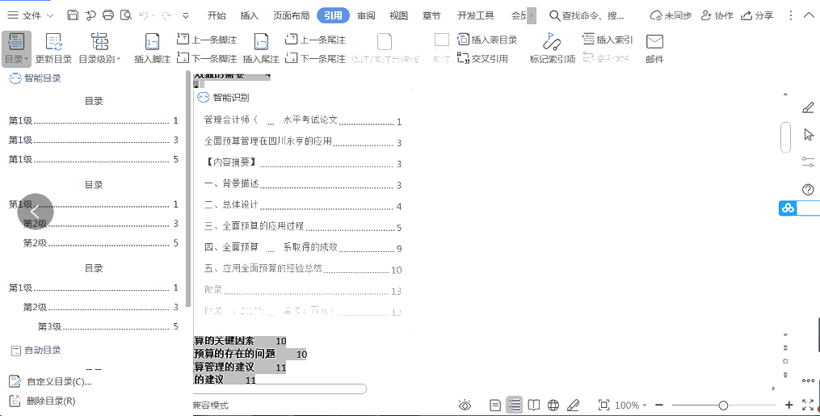The height and width of the screenshot is (416, 820).
Task: Click the zoom slider handle
Action: pyautogui.click(x=723, y=405)
